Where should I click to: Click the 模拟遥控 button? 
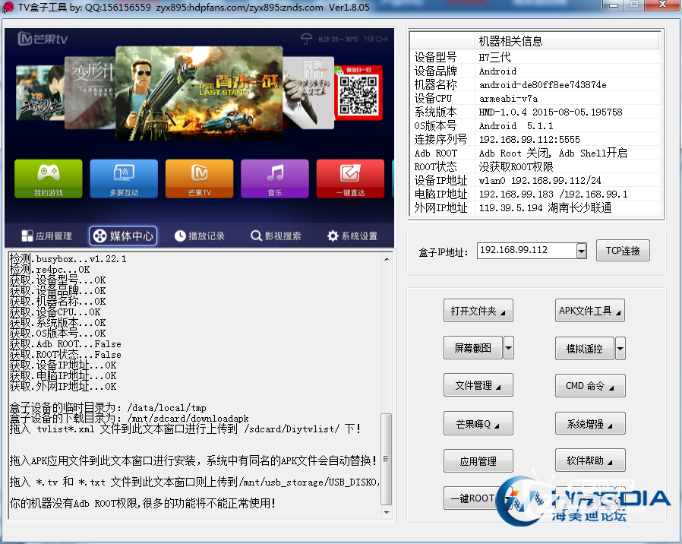tap(585, 349)
